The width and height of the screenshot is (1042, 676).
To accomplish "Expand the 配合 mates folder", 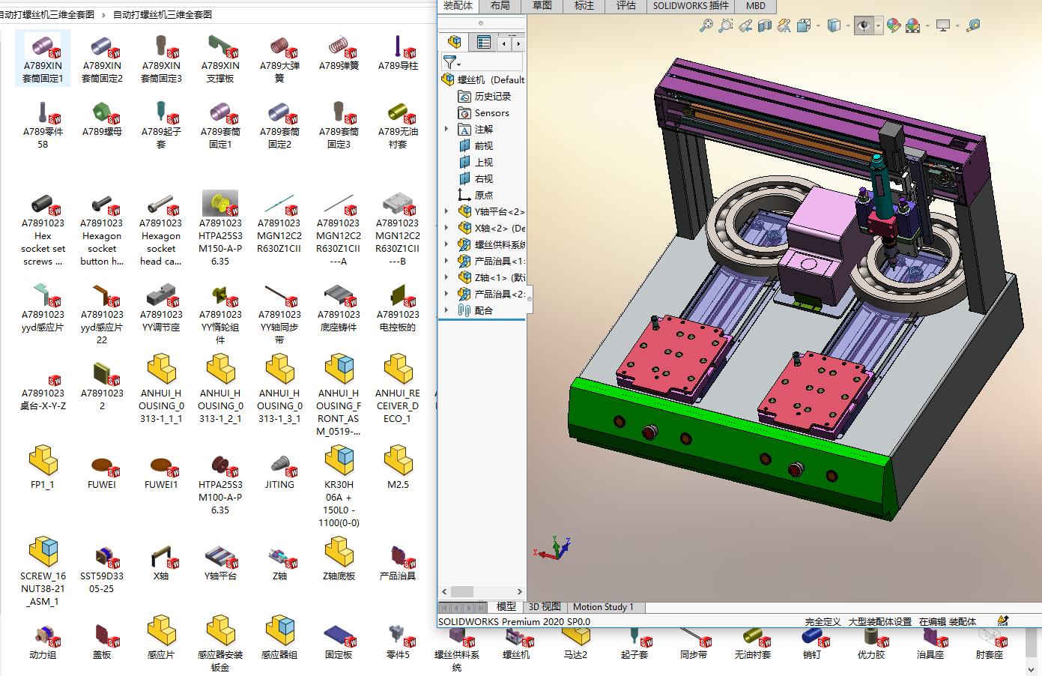I will [x=446, y=310].
